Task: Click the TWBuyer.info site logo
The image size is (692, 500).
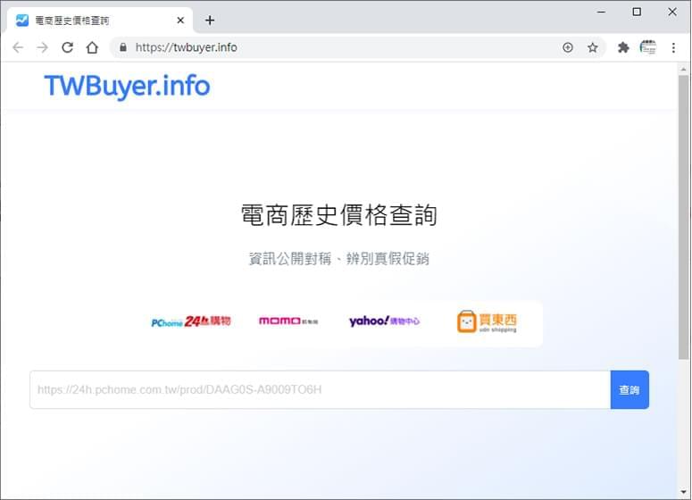Action: (x=127, y=86)
